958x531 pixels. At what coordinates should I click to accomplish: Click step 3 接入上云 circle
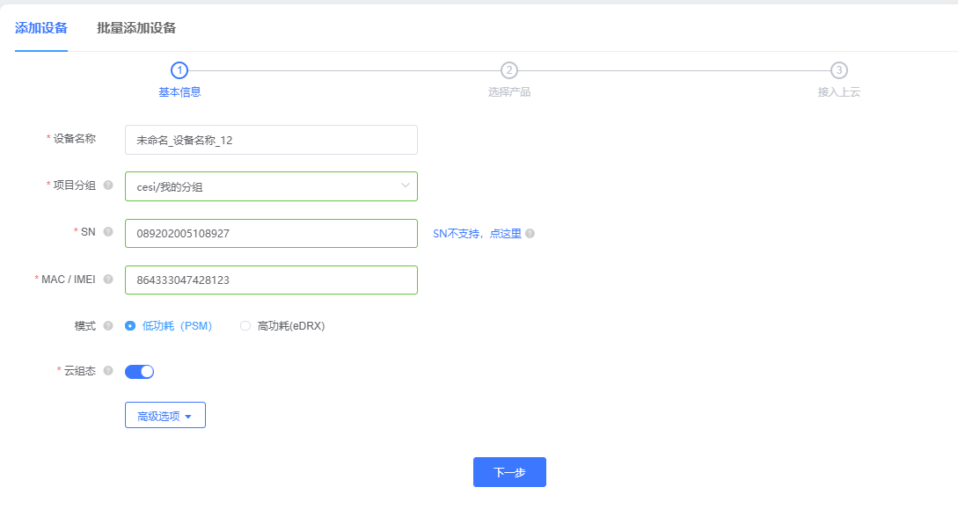coord(839,70)
